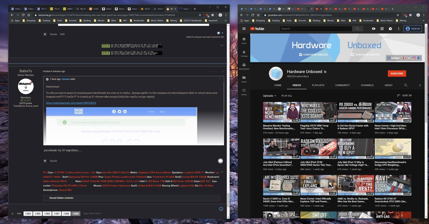The width and height of the screenshot is (429, 224).
Task: Bookmark the insomnia.gr page with star
Action: coord(200,15)
